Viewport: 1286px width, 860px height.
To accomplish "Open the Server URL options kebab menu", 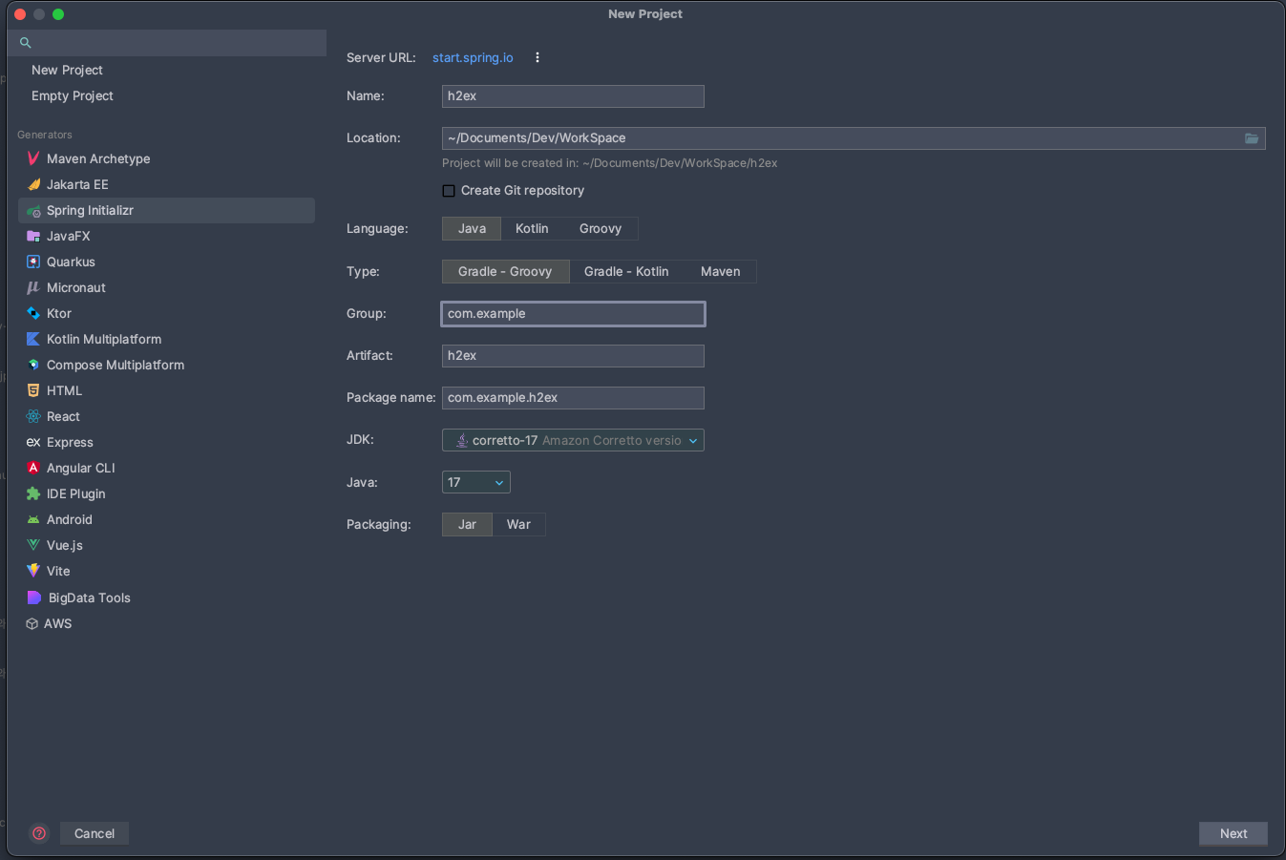I will pyautogui.click(x=538, y=57).
